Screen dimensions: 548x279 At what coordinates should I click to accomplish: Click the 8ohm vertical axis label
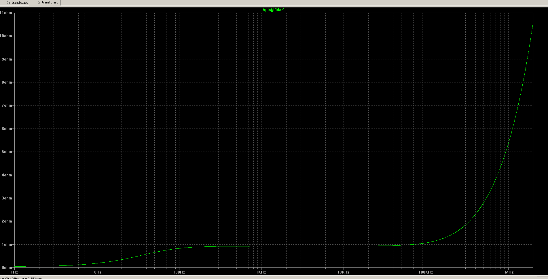pos(7,82)
